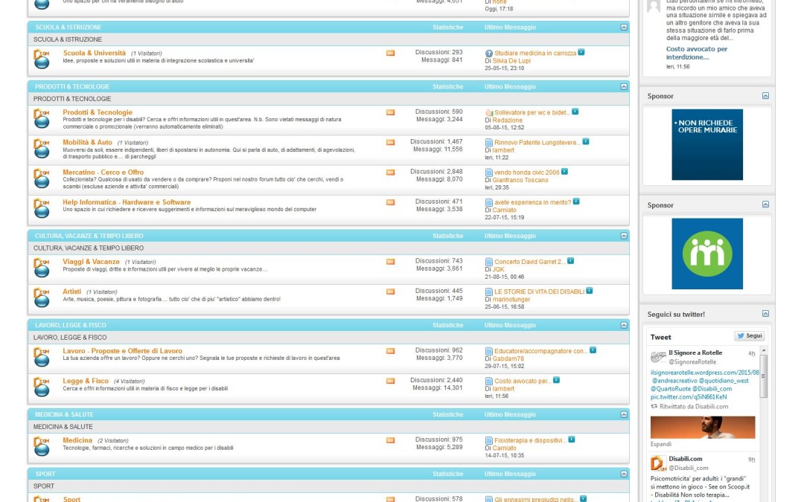Screen dimensions: 804x502
Task: Collapse the SPORT category
Action: tap(624, 474)
